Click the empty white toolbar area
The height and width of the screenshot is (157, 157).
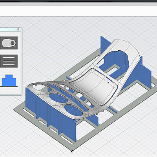(78, 11)
